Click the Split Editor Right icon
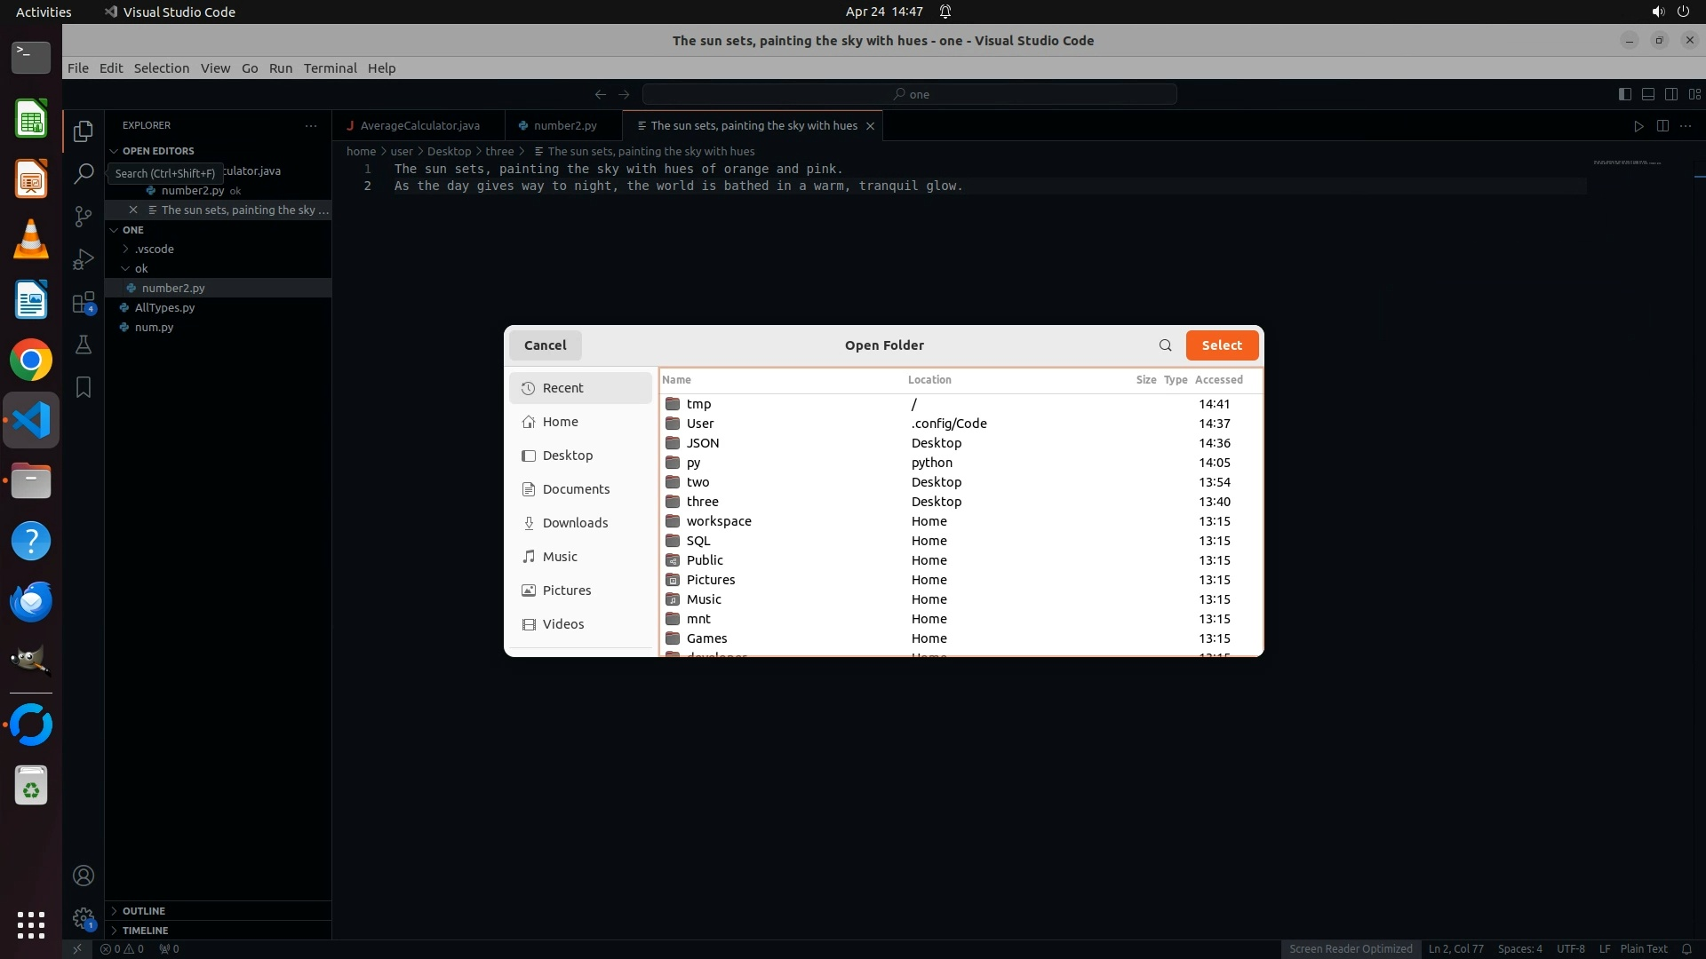Viewport: 1706px width, 959px height. [1662, 126]
